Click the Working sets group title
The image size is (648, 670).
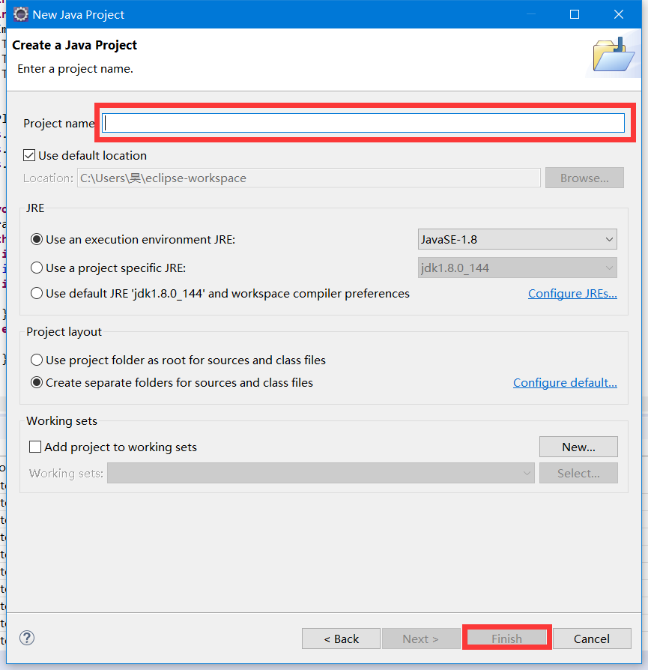point(62,421)
